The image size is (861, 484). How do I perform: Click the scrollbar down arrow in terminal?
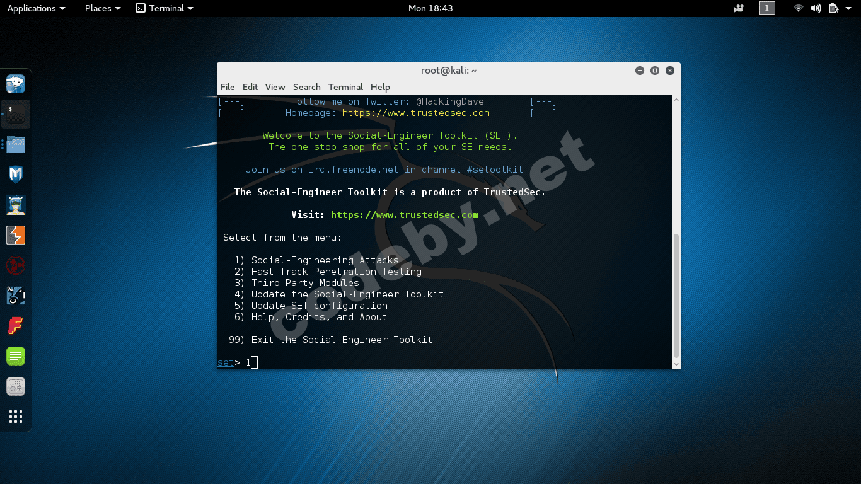(676, 364)
